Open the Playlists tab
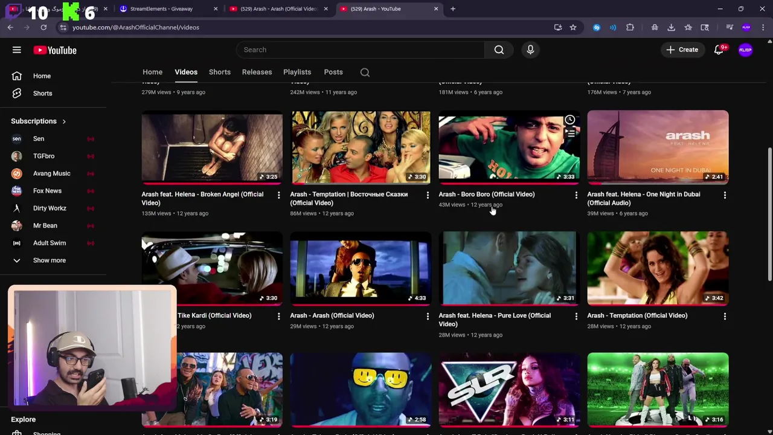Screen dimensions: 773x435 coord(297,72)
